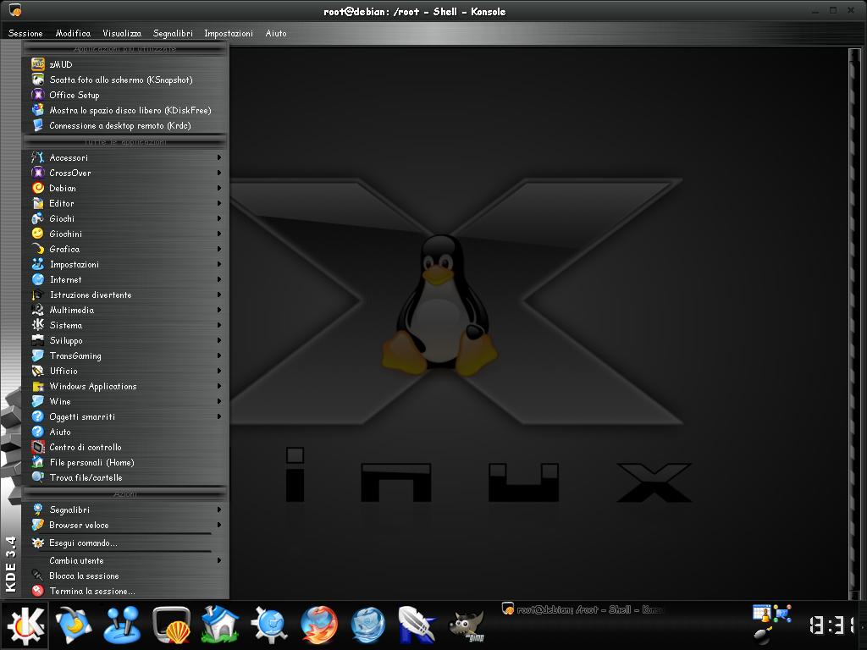Click the panel clock

click(832, 625)
